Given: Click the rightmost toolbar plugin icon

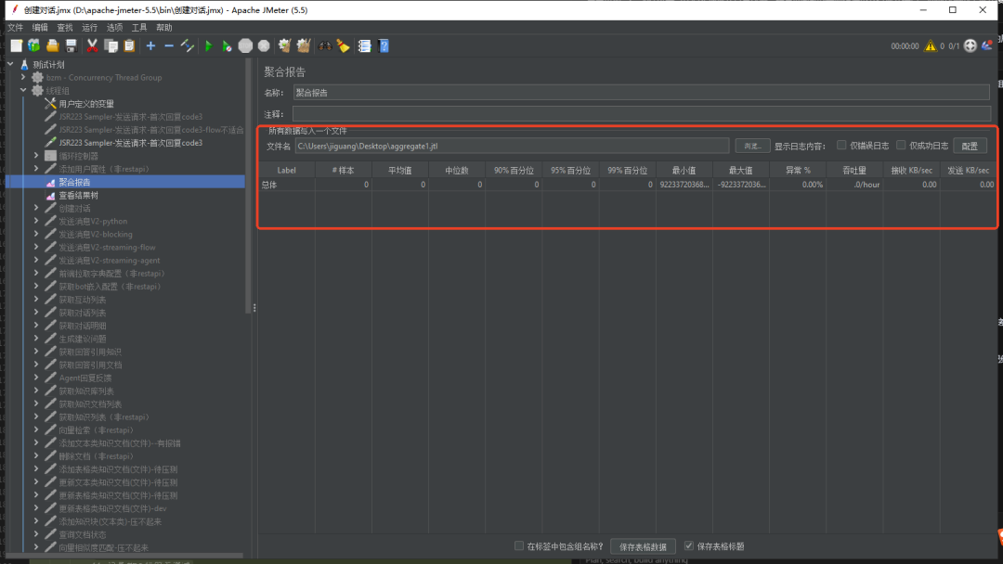Looking at the screenshot, I should point(987,45).
